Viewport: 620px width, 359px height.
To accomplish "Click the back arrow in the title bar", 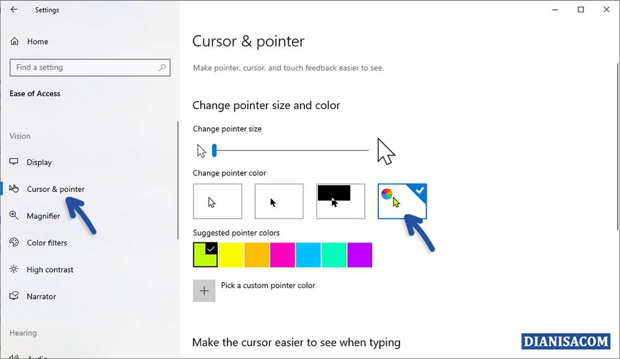I will point(12,9).
